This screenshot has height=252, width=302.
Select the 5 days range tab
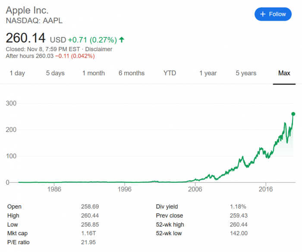[55, 73]
